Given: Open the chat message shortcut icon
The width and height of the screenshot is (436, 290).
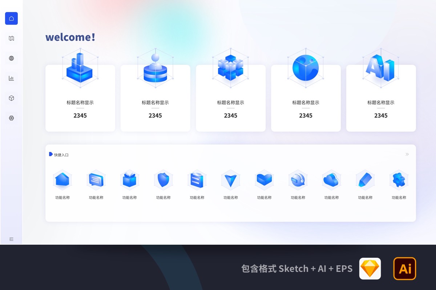Looking at the screenshot, I should click(x=96, y=180).
